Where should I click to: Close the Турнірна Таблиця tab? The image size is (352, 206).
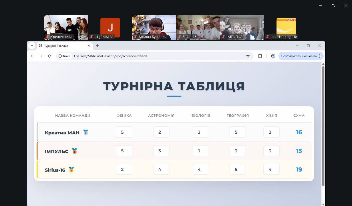89,46
